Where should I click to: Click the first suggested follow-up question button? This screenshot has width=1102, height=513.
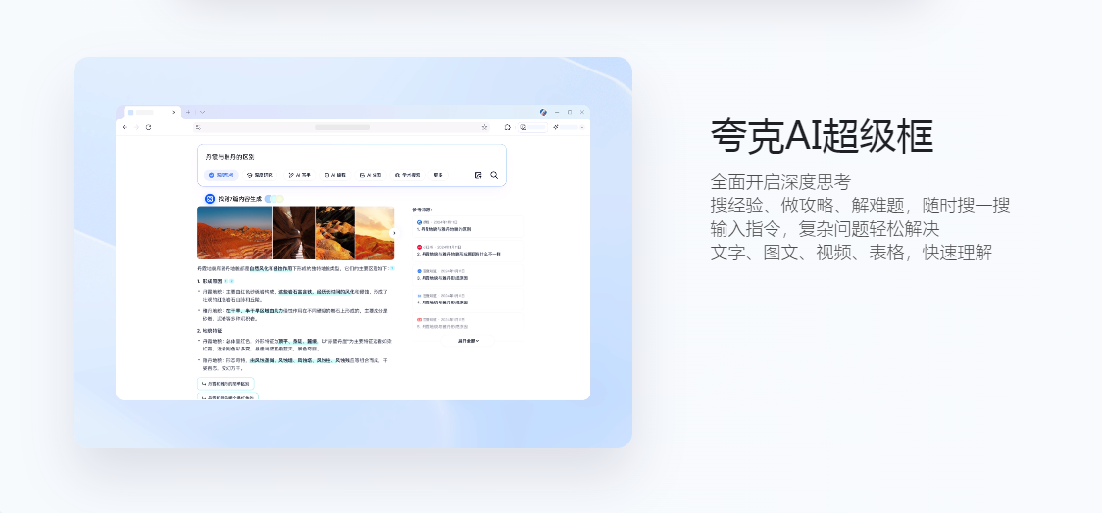pos(225,384)
